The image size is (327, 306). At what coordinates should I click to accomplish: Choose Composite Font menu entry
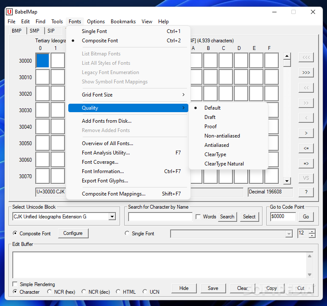[x=128, y=41]
